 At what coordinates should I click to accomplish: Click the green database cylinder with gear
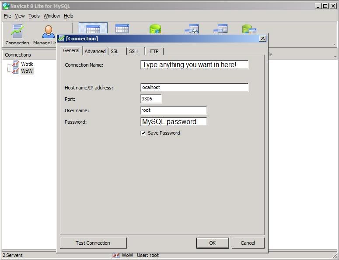(x=155, y=29)
